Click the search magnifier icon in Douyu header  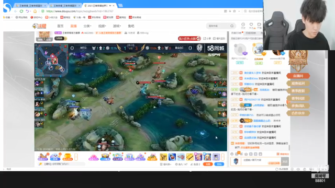click(x=232, y=26)
